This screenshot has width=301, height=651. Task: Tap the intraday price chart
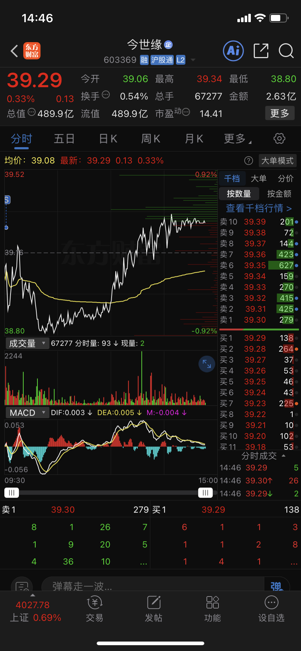pyautogui.click(x=111, y=252)
